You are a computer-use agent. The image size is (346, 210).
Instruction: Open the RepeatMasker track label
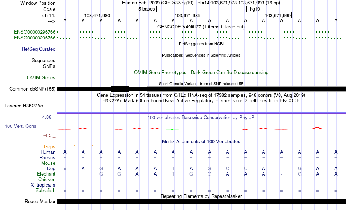(x=40, y=201)
